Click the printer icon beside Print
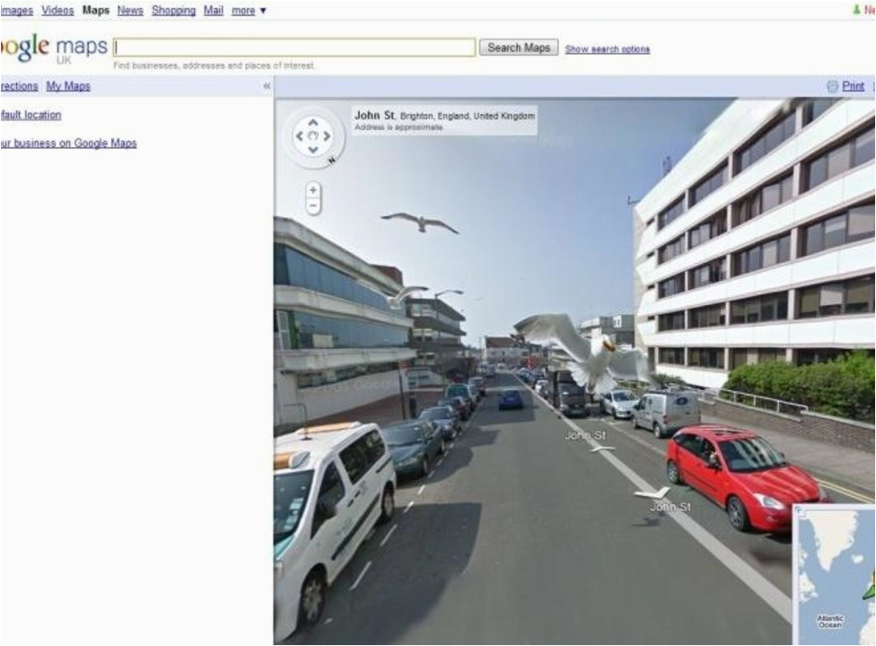The height and width of the screenshot is (646, 876). (832, 86)
